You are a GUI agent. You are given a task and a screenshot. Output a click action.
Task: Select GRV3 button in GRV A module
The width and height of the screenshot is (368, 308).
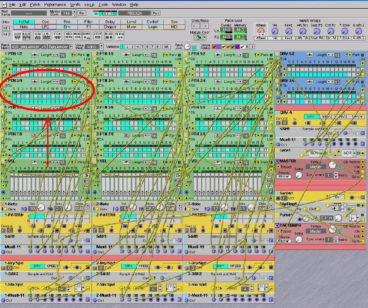point(342,117)
